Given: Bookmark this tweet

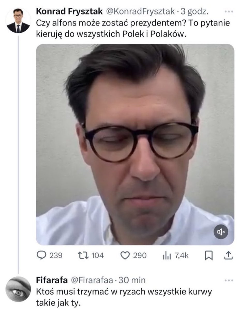Looking at the screenshot, I should click(209, 255).
